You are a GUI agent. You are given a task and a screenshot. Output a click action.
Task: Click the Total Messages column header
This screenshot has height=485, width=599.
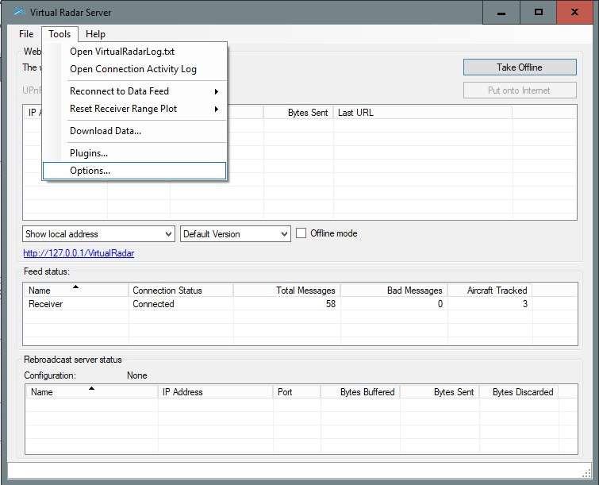coord(287,291)
